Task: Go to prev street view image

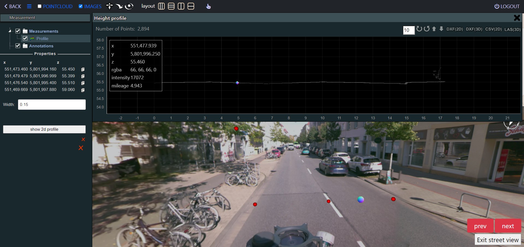Action: pyautogui.click(x=480, y=226)
